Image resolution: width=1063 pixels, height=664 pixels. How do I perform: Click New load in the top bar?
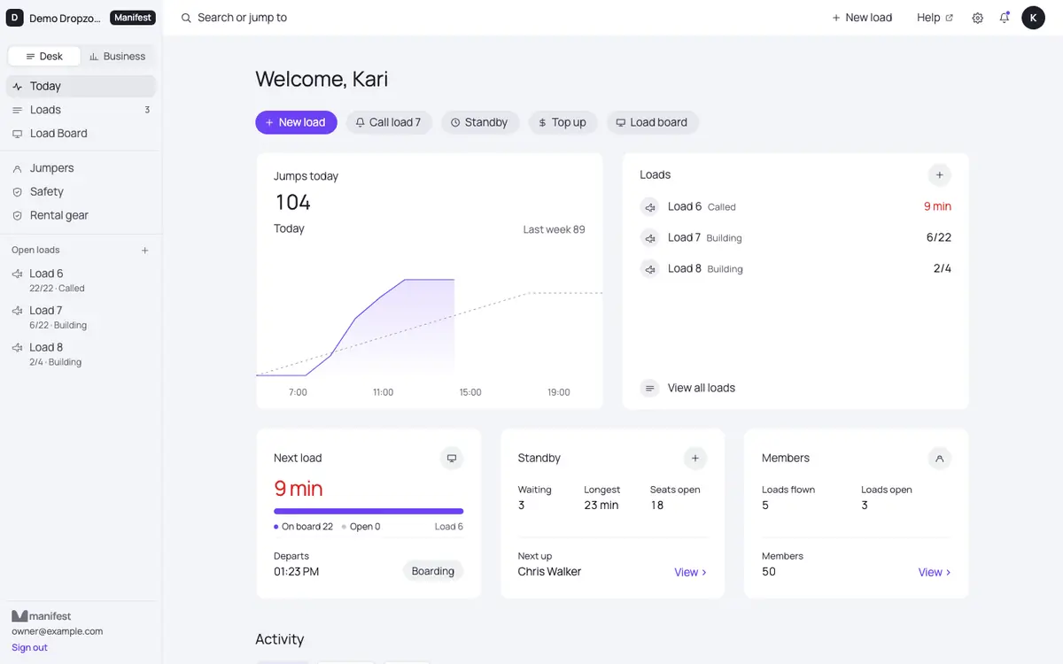[x=862, y=18]
